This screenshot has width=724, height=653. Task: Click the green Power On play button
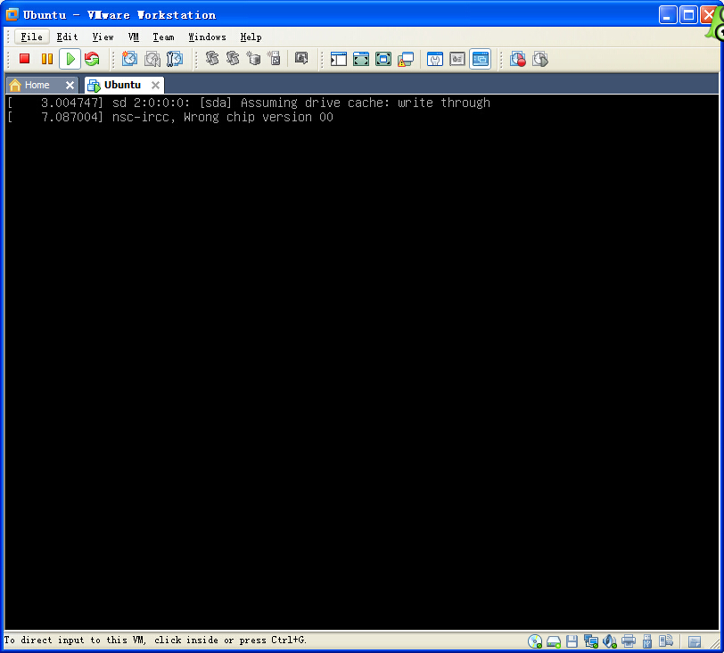[x=70, y=59]
